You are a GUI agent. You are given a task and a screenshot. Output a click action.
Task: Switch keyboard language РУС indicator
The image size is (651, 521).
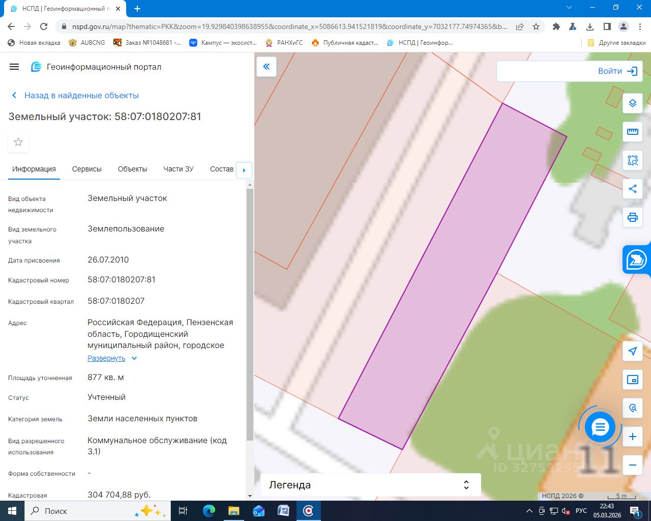581,511
